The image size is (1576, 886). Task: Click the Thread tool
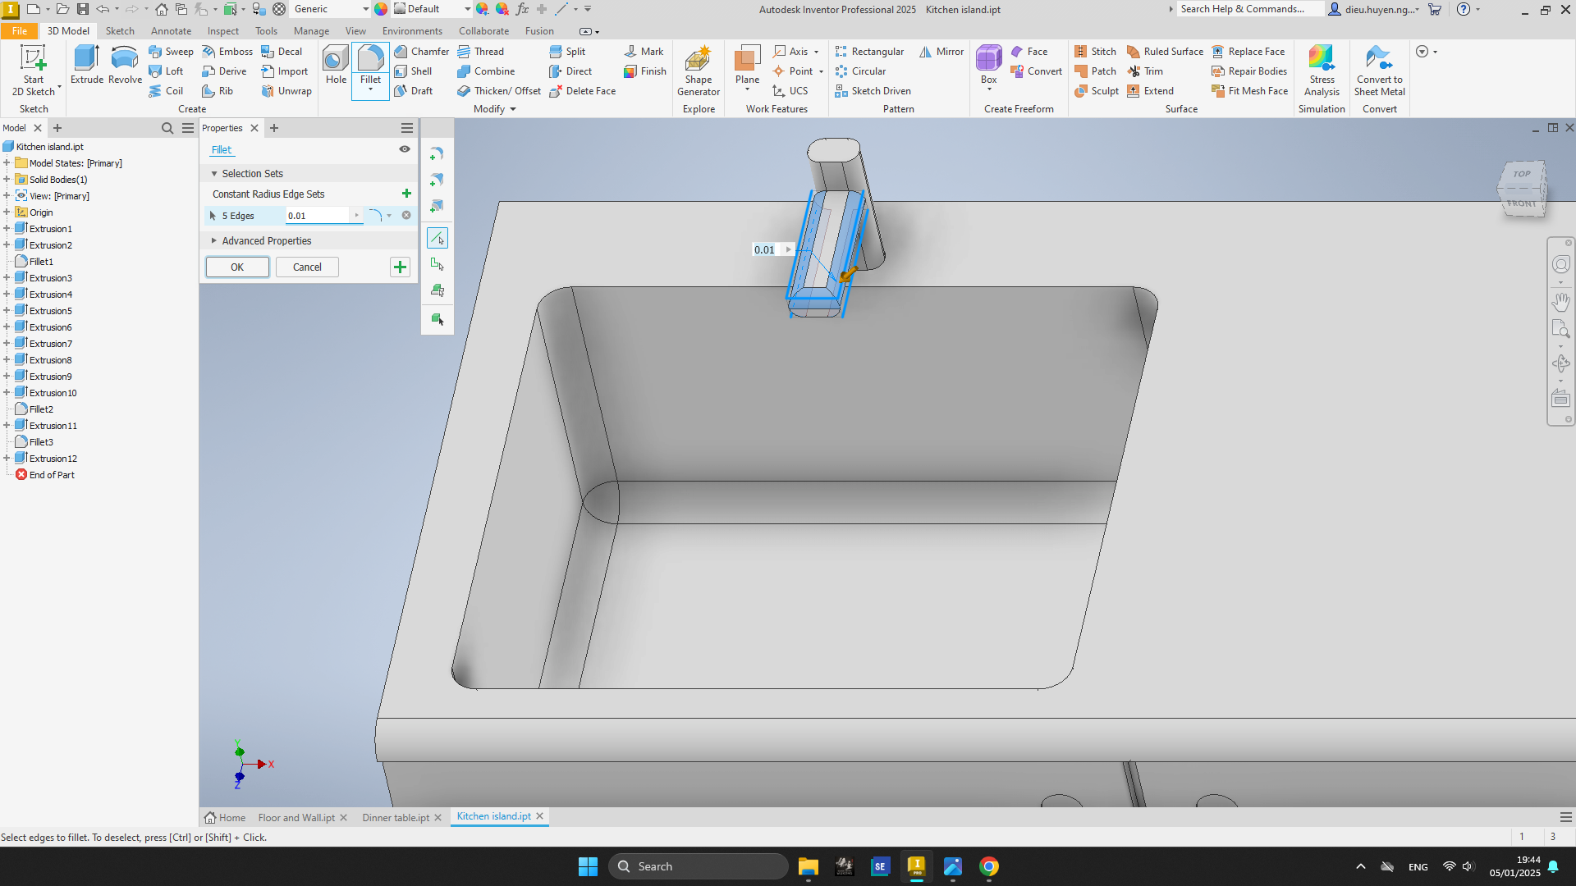(480, 51)
